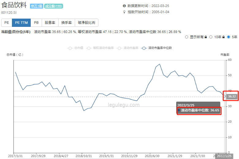Switch to 股息率 tab
Image resolution: width=239 pixels, height=159 pixels.
click(x=50, y=23)
